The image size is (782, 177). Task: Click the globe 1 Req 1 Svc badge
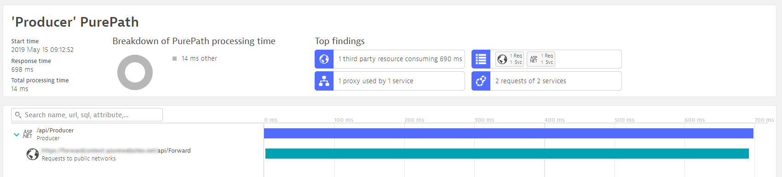(509, 59)
